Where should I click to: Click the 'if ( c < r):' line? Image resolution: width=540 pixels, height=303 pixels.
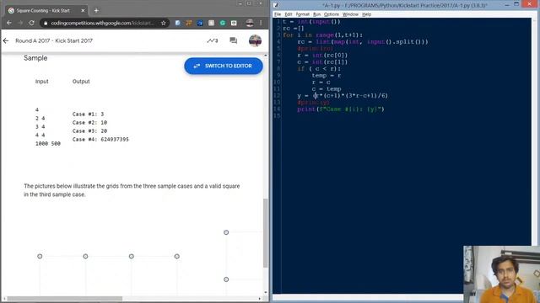coord(319,69)
